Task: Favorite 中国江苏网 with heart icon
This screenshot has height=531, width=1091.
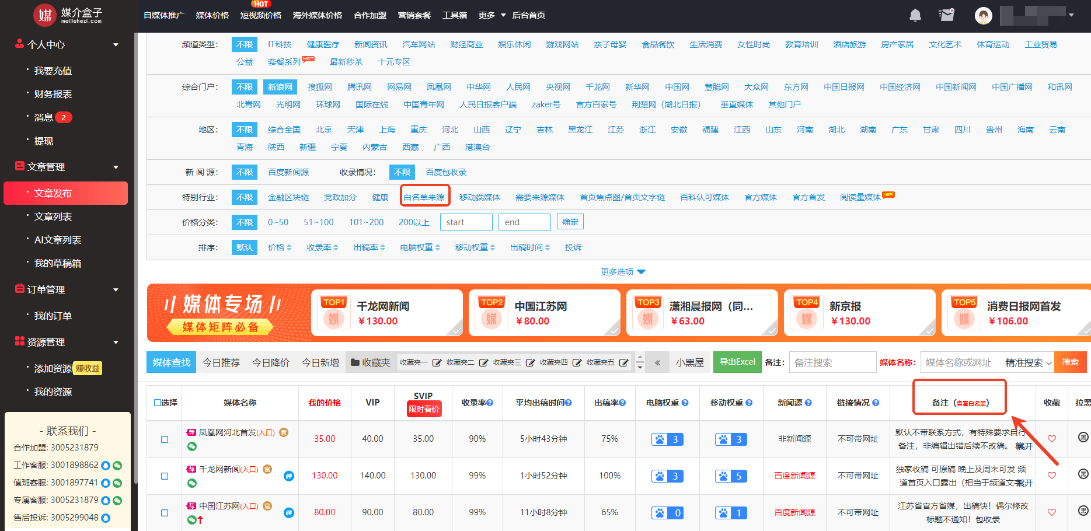Action: pos(1052,512)
